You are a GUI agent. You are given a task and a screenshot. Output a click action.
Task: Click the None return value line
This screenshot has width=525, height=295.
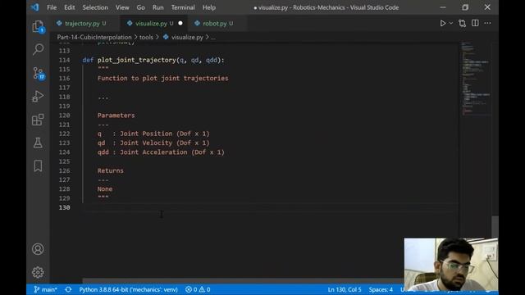(105, 189)
